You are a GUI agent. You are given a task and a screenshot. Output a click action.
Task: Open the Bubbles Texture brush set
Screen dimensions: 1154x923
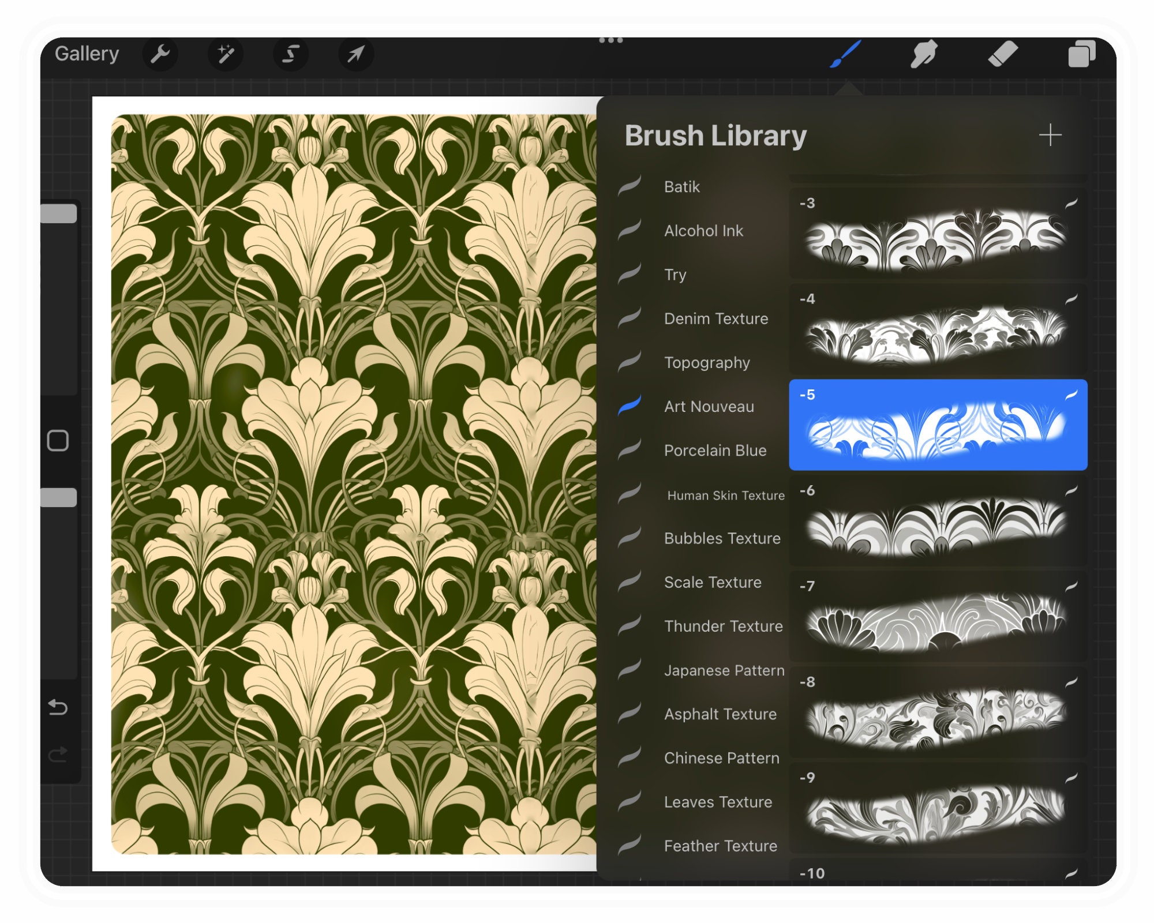(x=702, y=538)
